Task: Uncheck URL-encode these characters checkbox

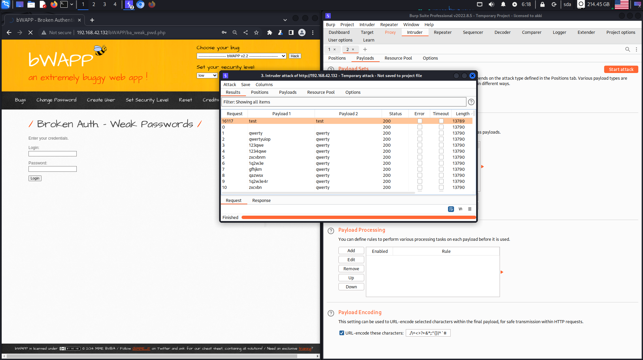Action: click(341, 333)
